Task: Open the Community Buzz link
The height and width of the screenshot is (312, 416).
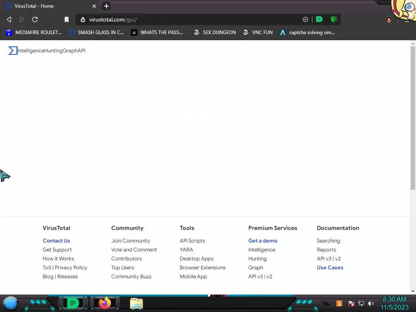Action: click(131, 276)
